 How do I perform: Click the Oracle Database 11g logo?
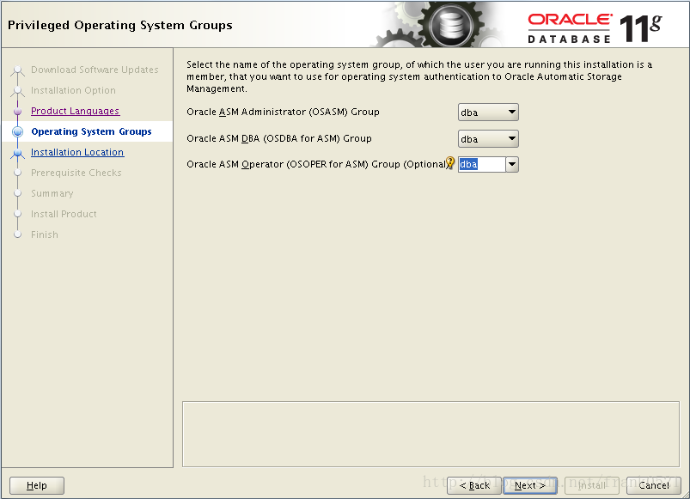coord(595,28)
